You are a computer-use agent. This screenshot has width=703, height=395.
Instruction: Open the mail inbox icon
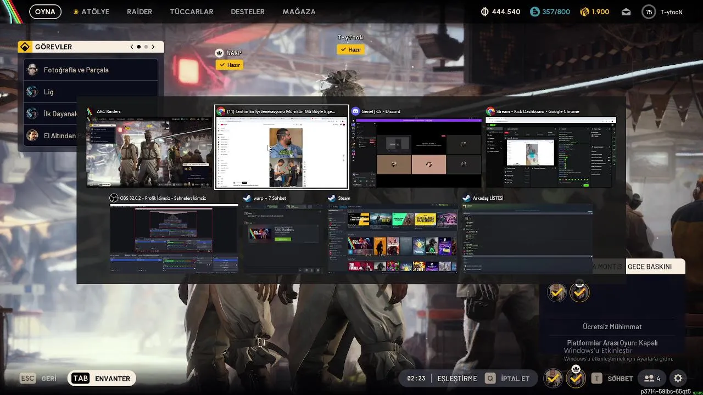[626, 12]
